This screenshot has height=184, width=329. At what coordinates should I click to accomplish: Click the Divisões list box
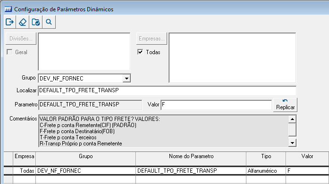[x=84, y=52]
